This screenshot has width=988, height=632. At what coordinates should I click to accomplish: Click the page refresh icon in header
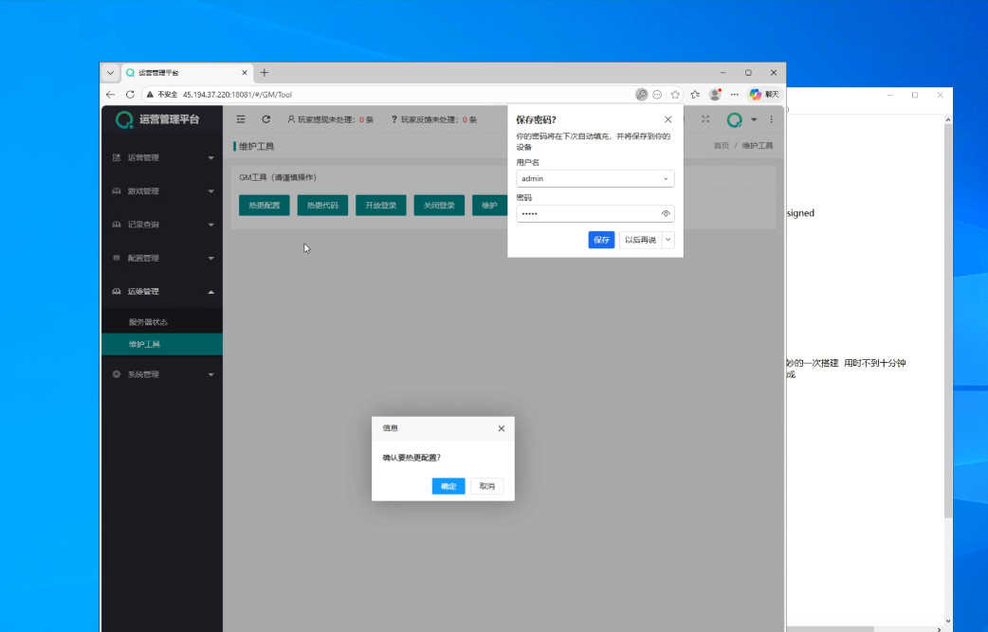click(x=266, y=119)
